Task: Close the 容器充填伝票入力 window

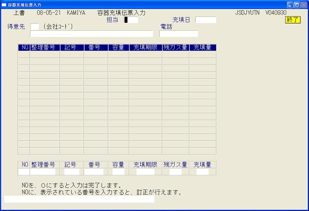Action: point(304,5)
